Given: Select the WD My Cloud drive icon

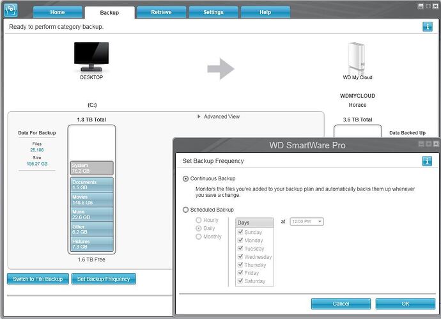Looking at the screenshot, I should point(357,58).
